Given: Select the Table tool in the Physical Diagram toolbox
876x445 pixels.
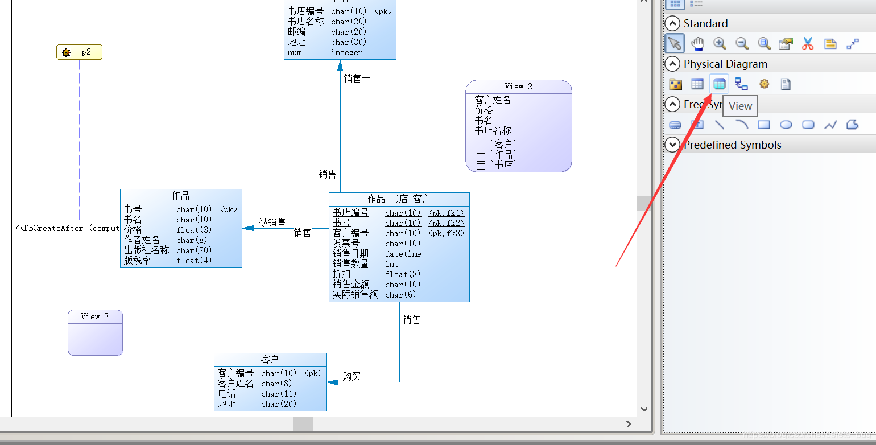Looking at the screenshot, I should [697, 84].
